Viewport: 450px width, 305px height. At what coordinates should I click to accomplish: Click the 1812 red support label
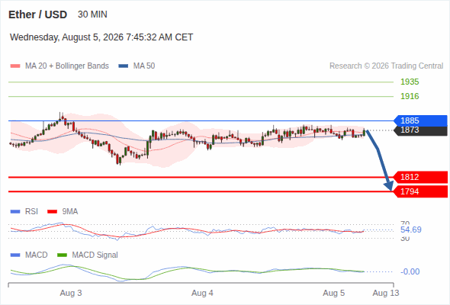(420, 177)
